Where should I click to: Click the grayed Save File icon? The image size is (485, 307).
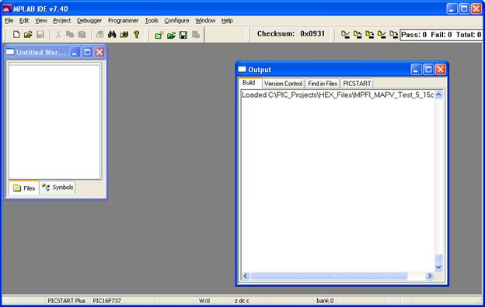coord(40,34)
